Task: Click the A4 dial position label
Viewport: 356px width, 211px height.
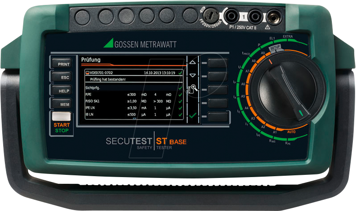Action: [x=247, y=108]
